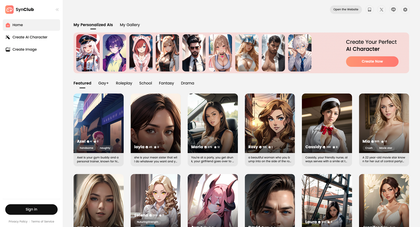This screenshot has height=227, width=420.
Task: Open the X (Twitter) social icon
Action: point(381,10)
